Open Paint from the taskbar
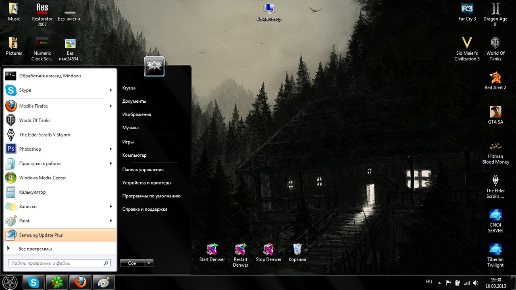Viewport: 516px width, 290px height. click(x=104, y=283)
